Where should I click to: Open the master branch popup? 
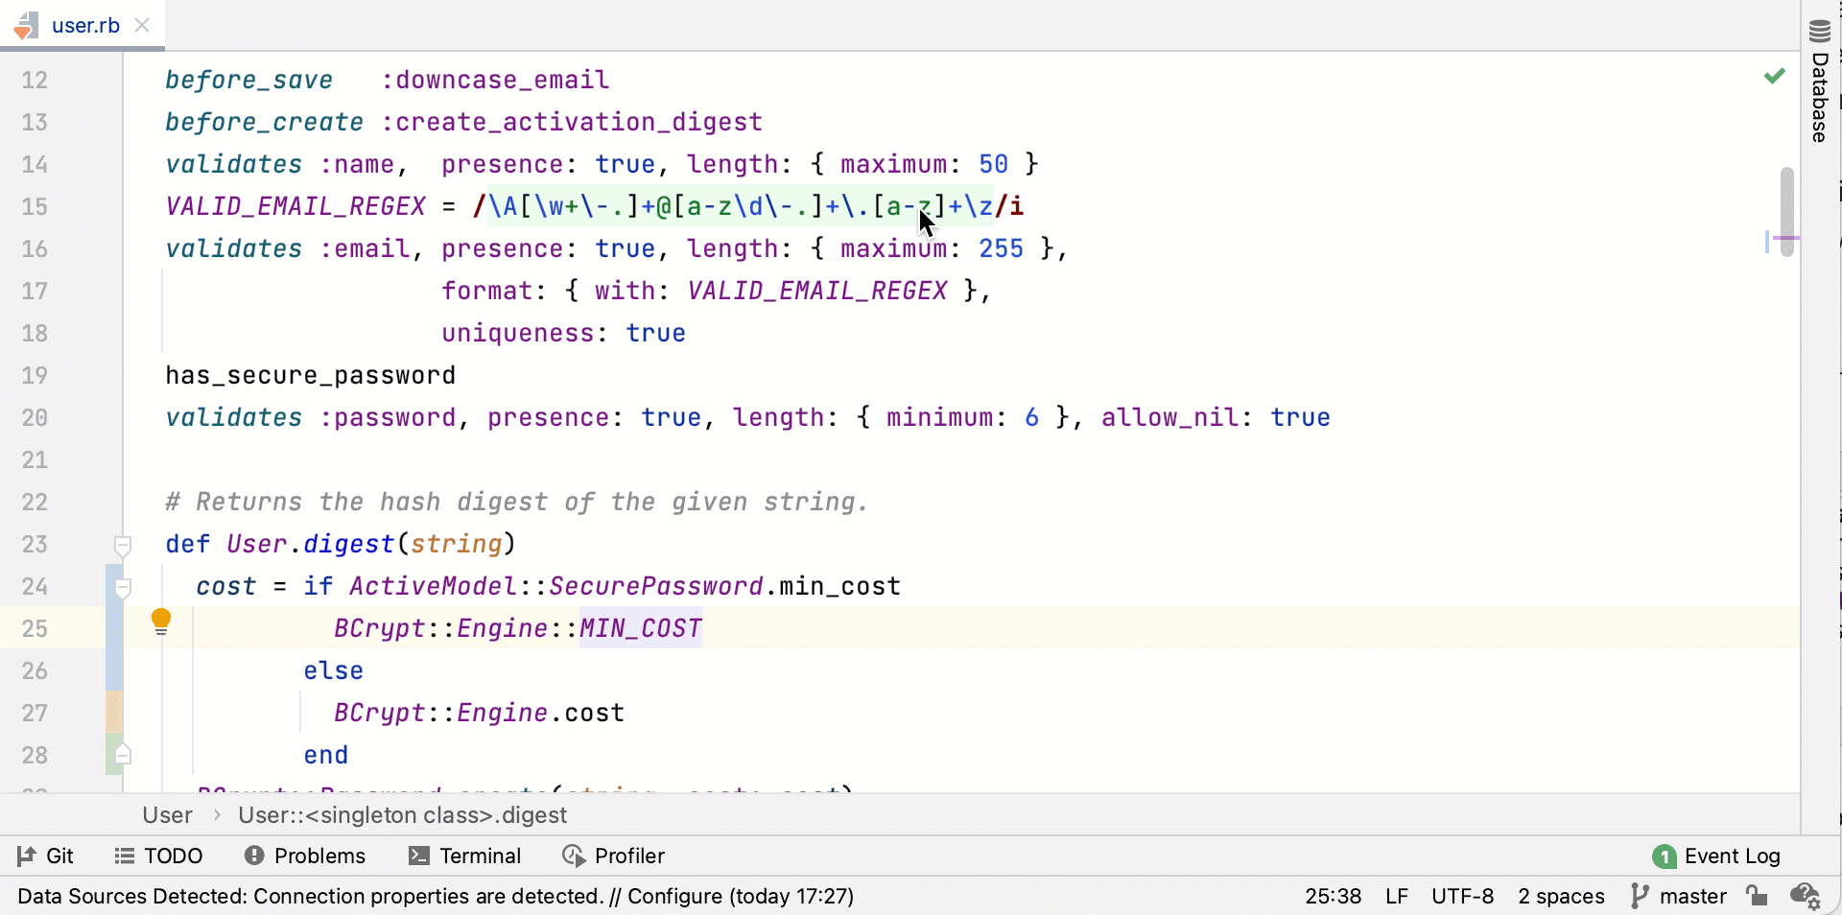click(1692, 896)
